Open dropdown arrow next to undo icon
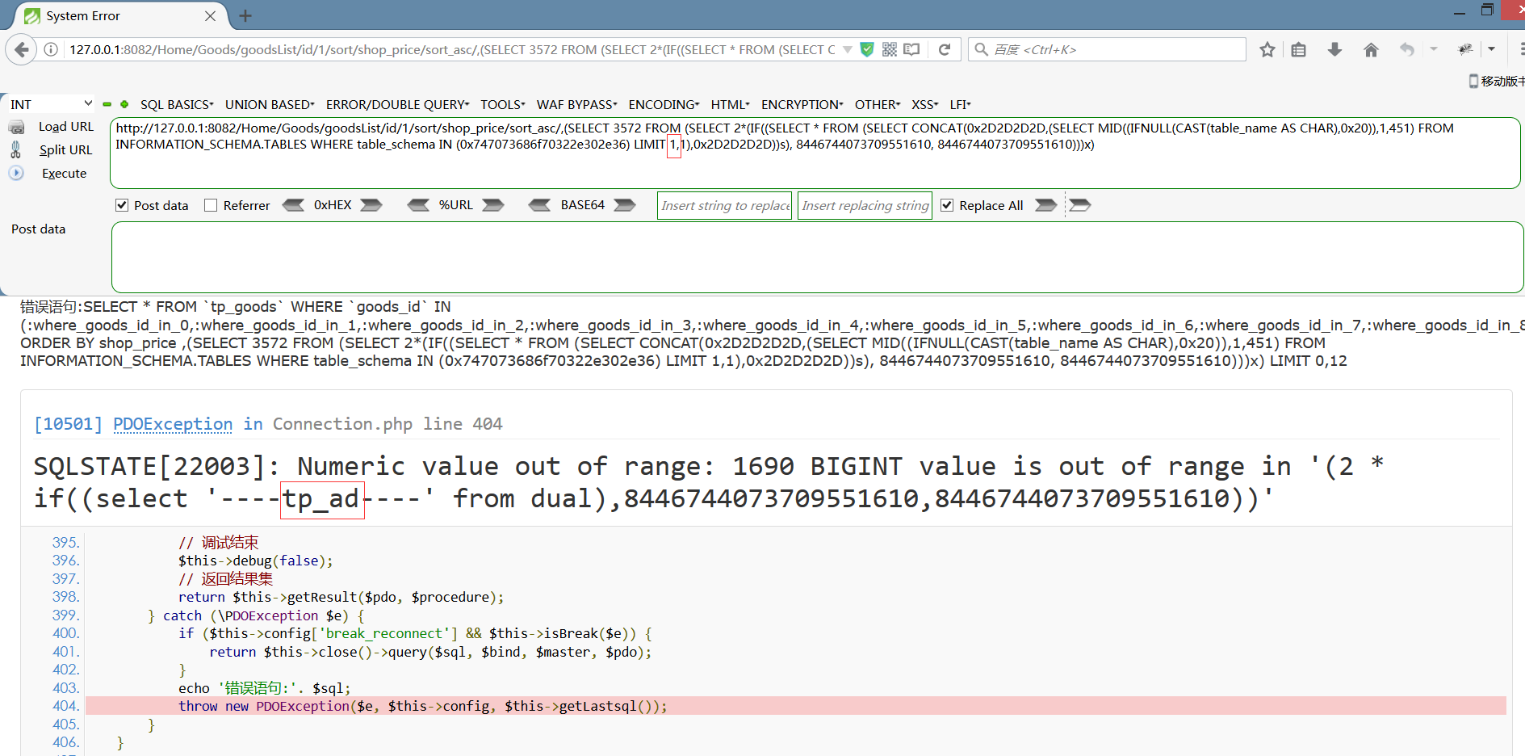Viewport: 1525px width, 756px height. tap(1434, 49)
